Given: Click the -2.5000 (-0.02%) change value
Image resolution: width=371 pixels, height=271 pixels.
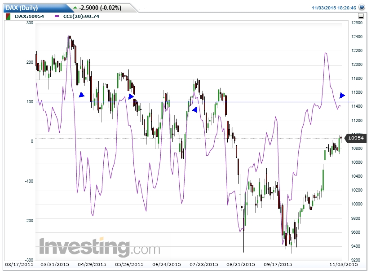Looking at the screenshot, I should (x=100, y=8).
